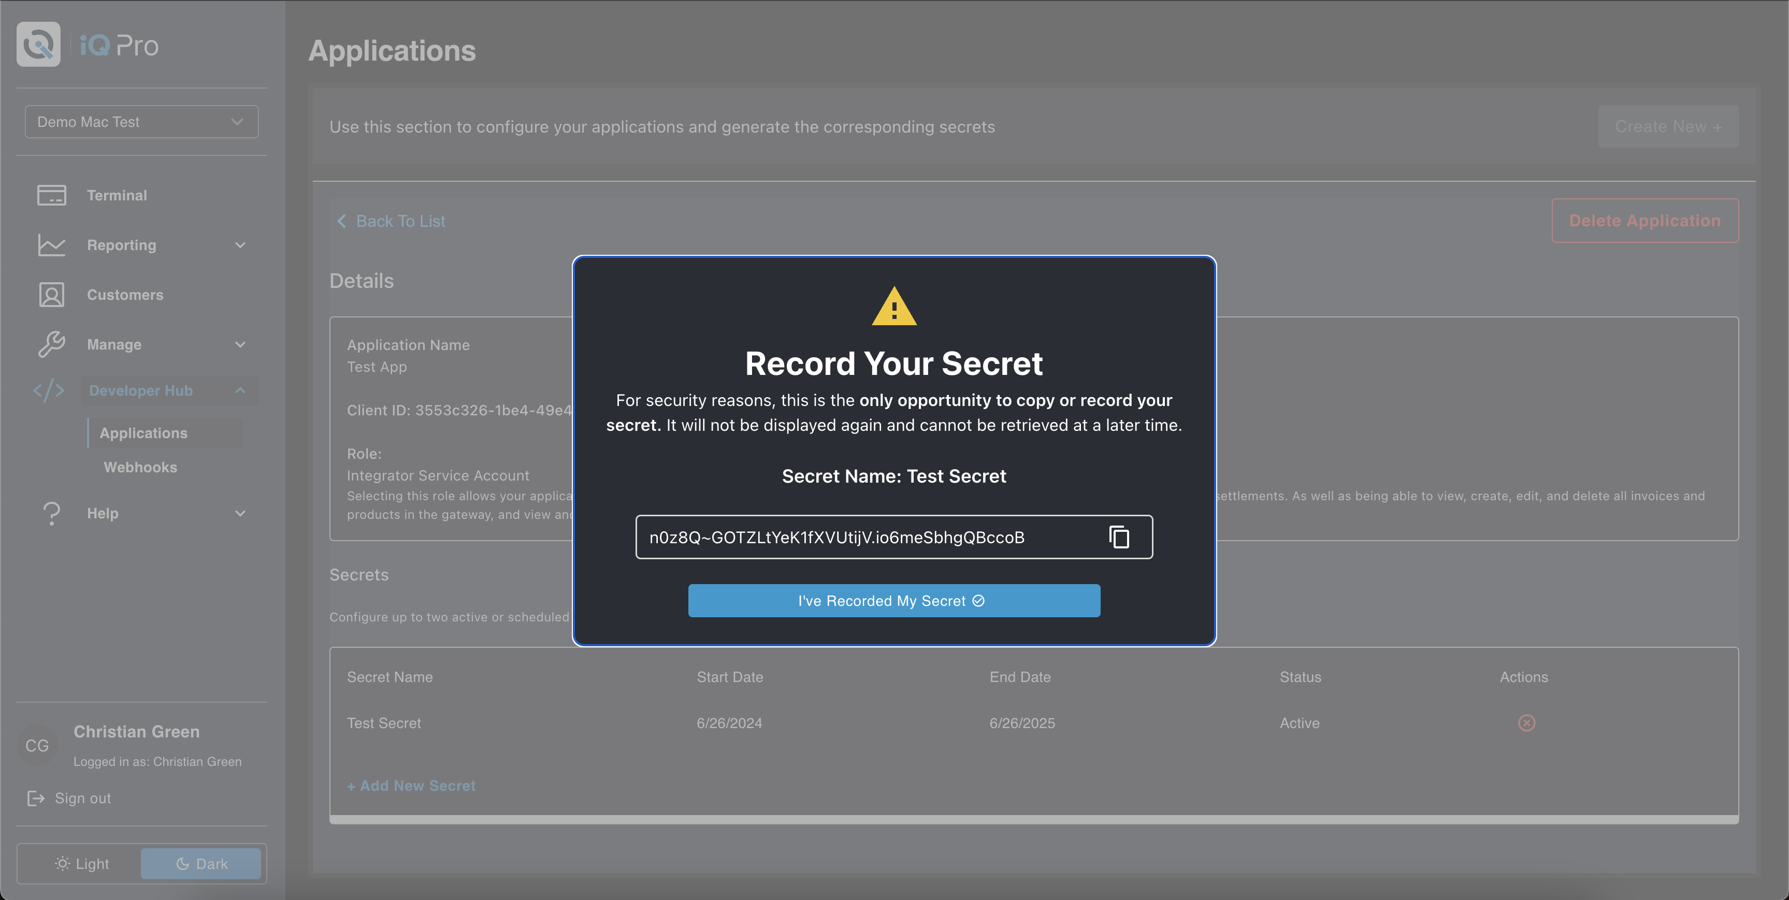The width and height of the screenshot is (1789, 900).
Task: Switch interface to Light mode
Action: click(82, 863)
